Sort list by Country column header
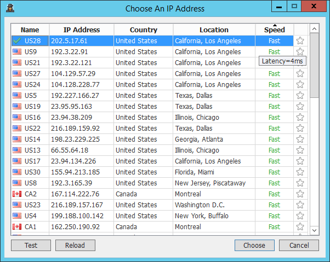 coord(144,30)
